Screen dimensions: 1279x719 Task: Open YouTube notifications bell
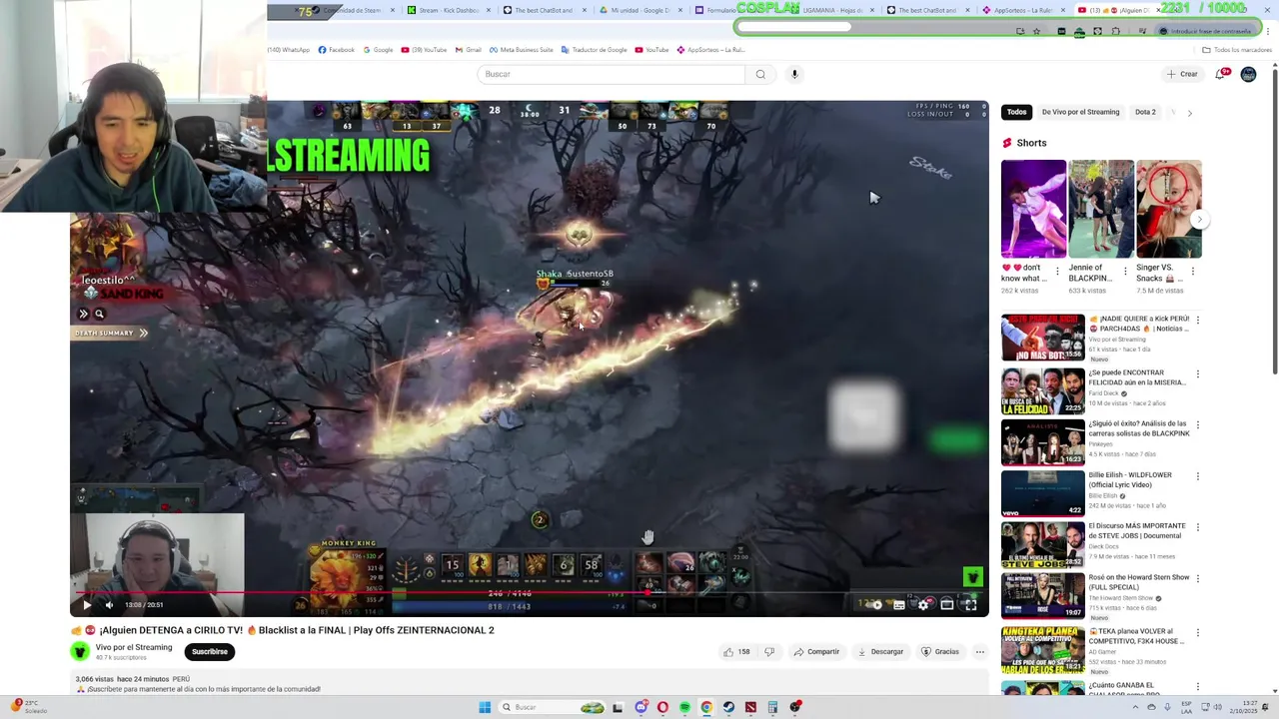1221,74
